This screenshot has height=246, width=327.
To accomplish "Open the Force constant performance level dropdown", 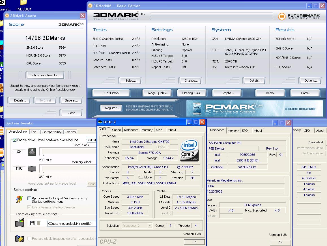I will pos(92,184).
